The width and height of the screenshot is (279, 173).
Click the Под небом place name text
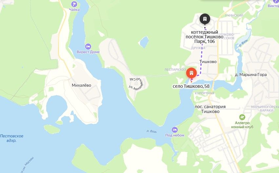(x=175, y=135)
